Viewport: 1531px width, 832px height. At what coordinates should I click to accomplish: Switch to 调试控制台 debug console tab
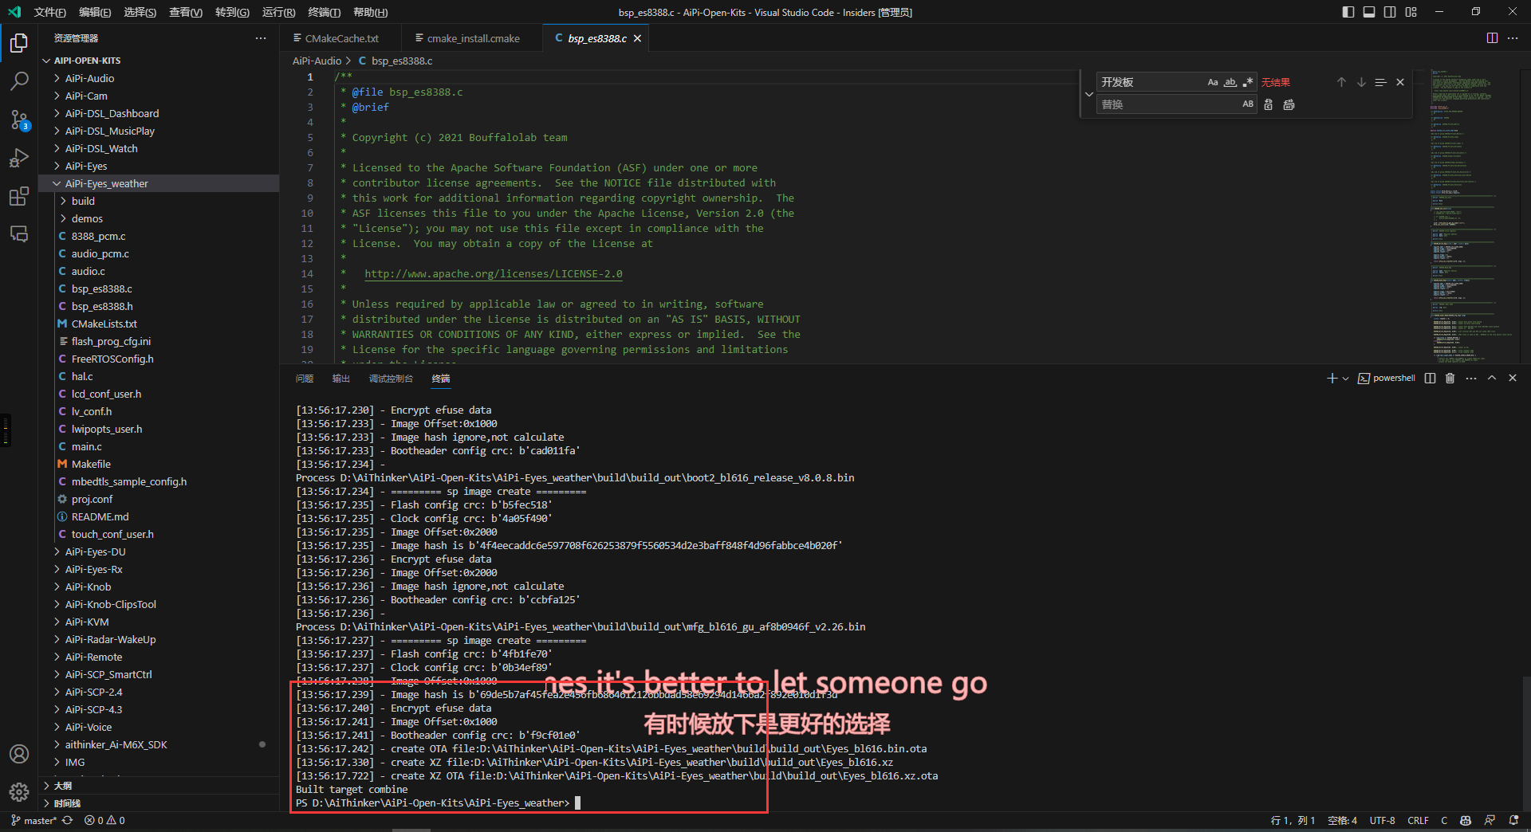coord(391,379)
